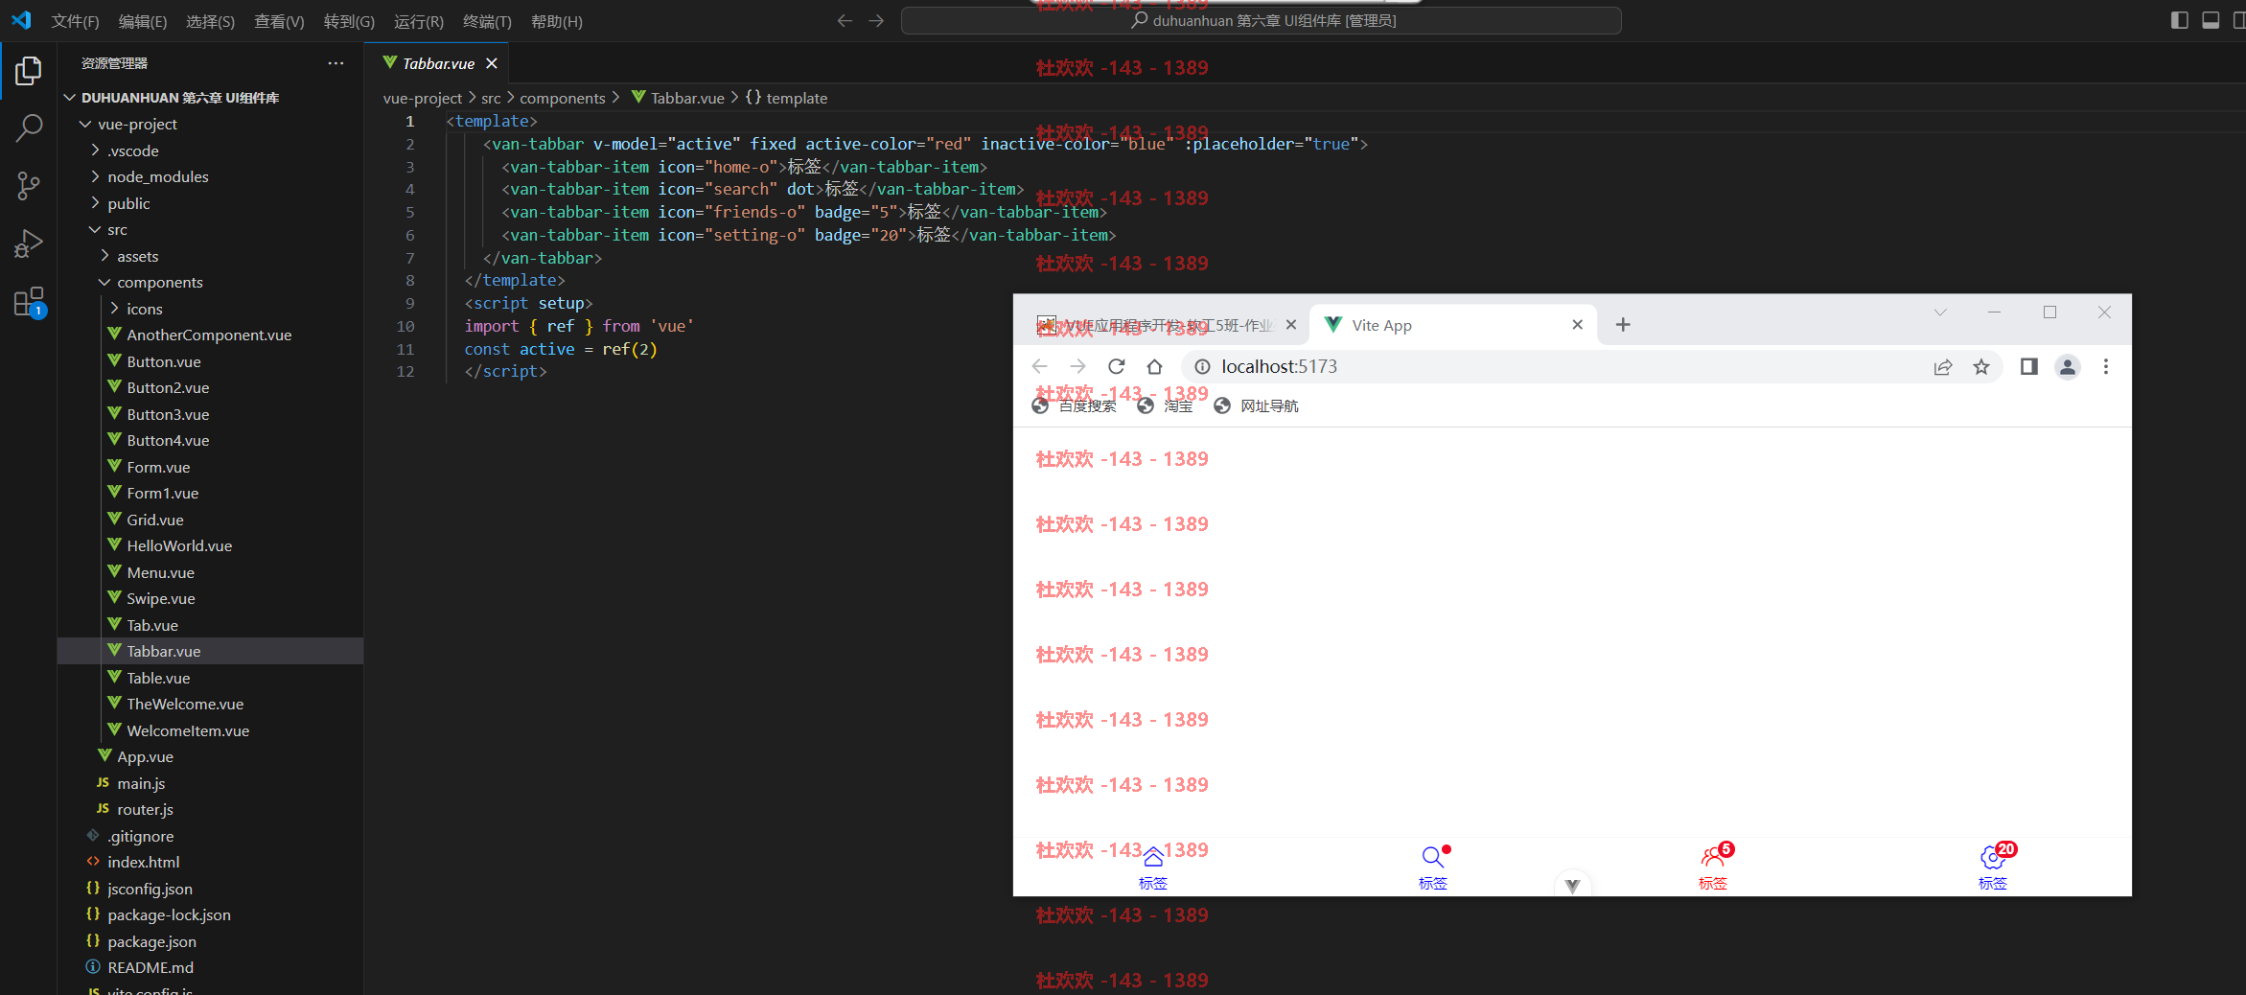Go back in VS Code navigation

click(845, 20)
